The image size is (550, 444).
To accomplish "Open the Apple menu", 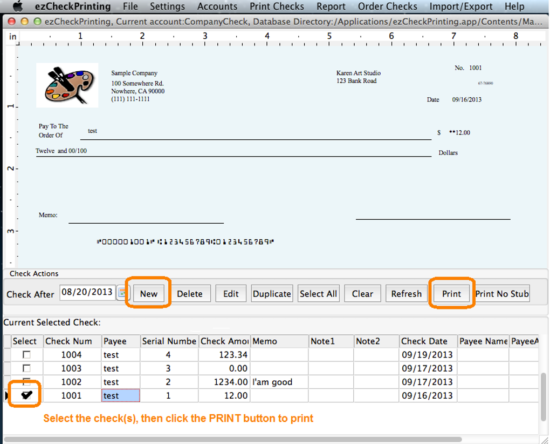I will (18, 6).
